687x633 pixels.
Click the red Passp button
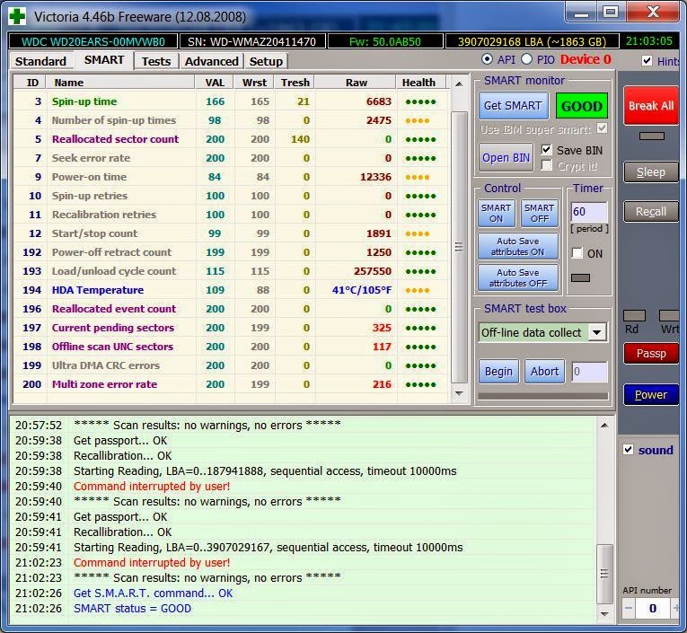pos(651,354)
